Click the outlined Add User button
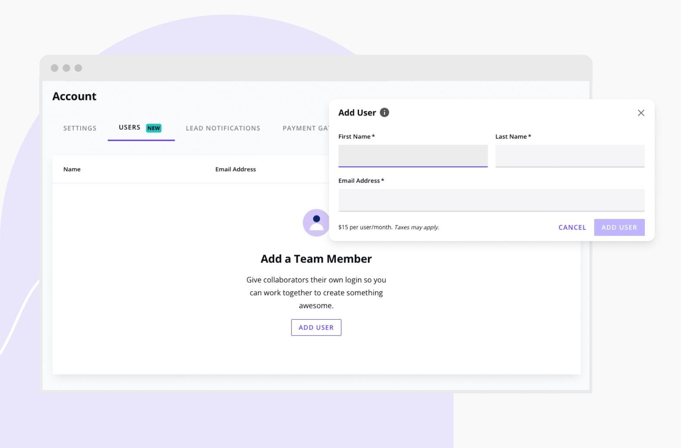Image resolution: width=681 pixels, height=448 pixels. pyautogui.click(x=316, y=328)
